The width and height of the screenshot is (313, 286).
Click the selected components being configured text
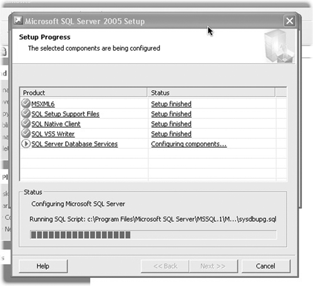94,48
